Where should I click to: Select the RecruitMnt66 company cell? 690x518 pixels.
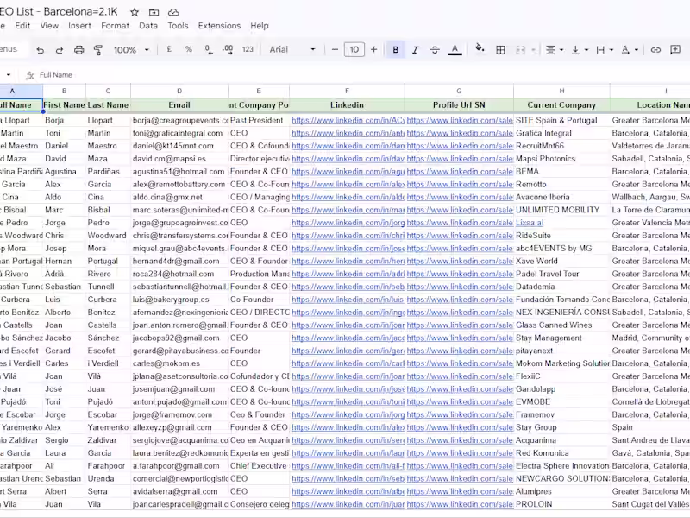tap(562, 146)
